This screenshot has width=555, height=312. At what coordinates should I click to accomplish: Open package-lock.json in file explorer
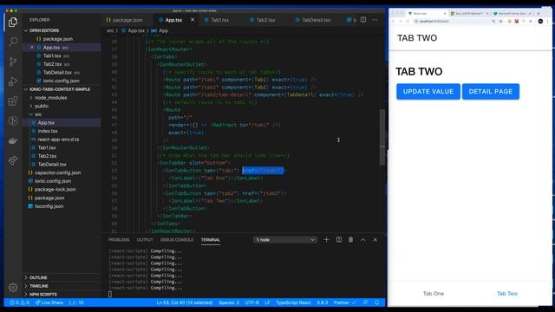pyautogui.click(x=55, y=189)
